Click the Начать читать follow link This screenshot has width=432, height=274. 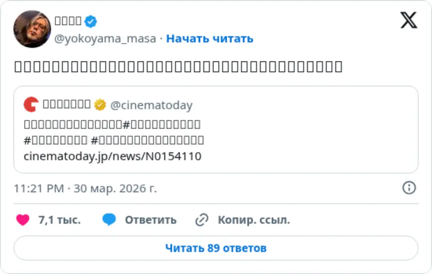click(210, 39)
